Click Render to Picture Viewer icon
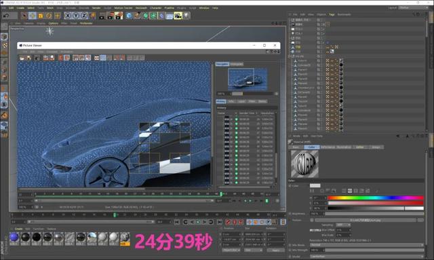 111,16
